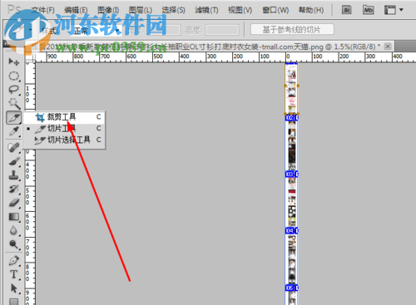Screen dimensions: 416x305
Task: Select the Pen tool
Action: pos(13,260)
